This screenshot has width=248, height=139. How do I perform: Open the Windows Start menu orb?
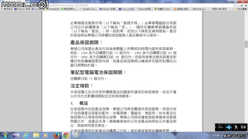pyautogui.click(x=5, y=136)
